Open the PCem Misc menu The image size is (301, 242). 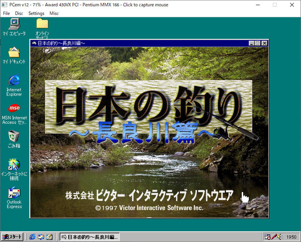pyautogui.click(x=54, y=13)
